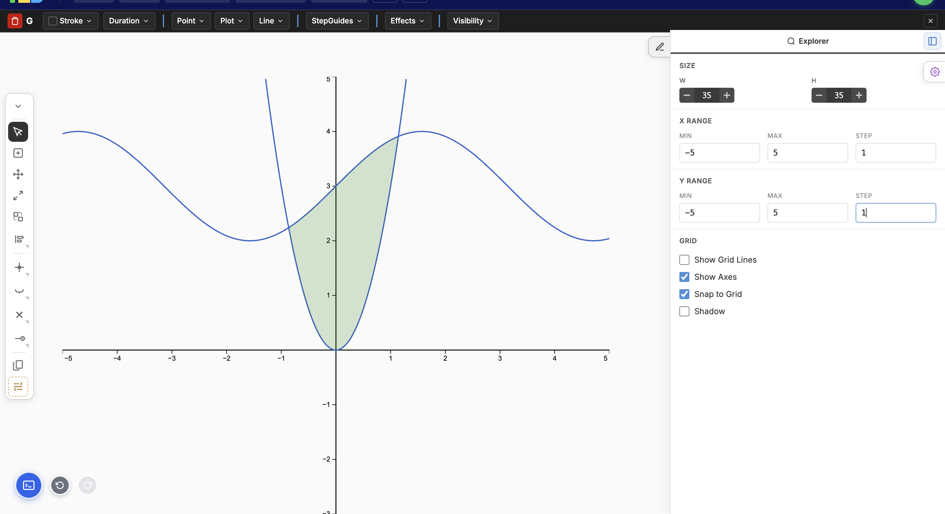Enable Show Grid Lines checkbox

684,260
